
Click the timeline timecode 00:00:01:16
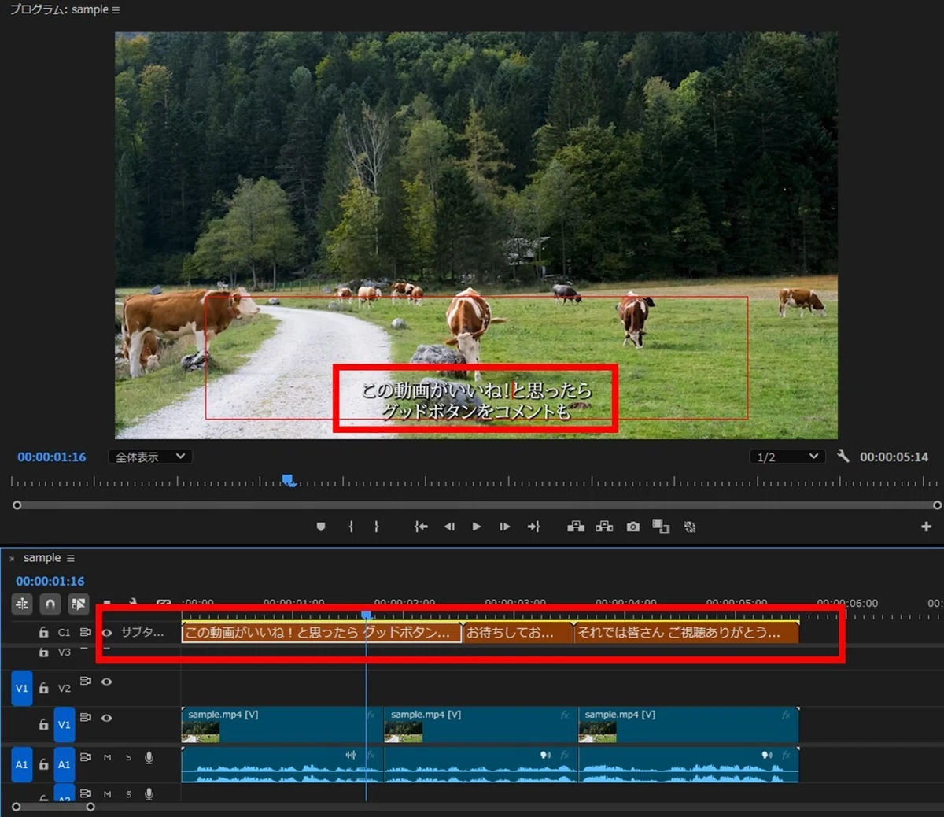click(x=50, y=581)
